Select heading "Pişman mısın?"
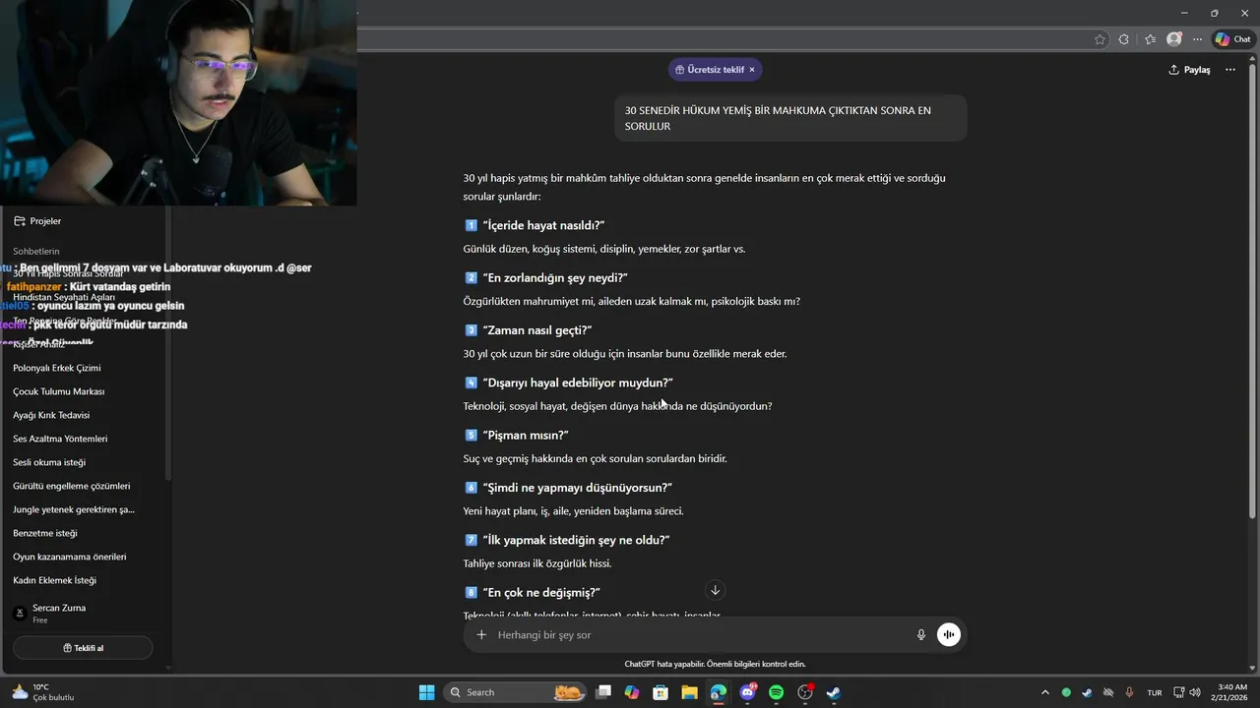Image resolution: width=1260 pixels, height=708 pixels. pos(526,435)
